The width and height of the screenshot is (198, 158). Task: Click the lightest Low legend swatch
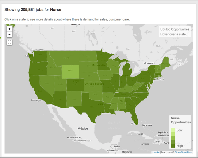pos(173,130)
